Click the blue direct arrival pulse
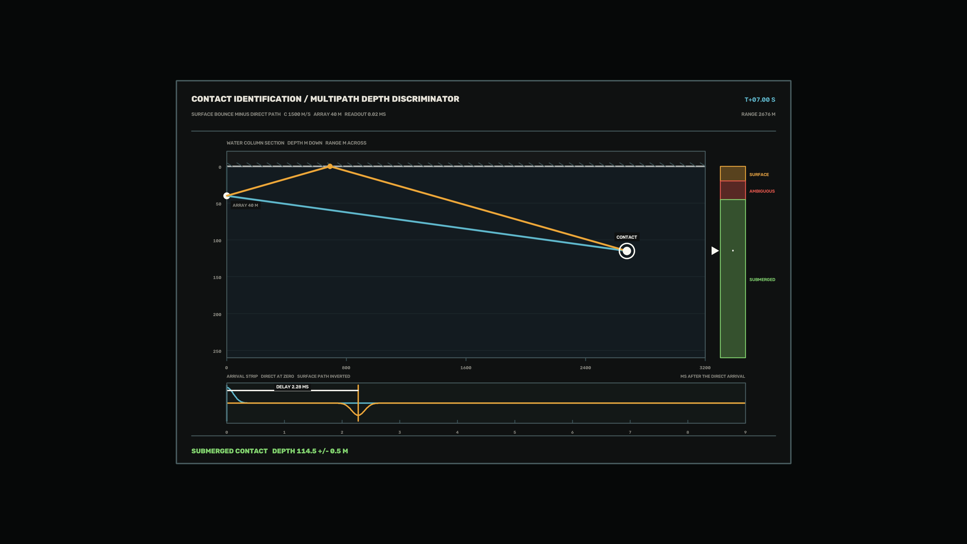Image resolution: width=967 pixels, height=544 pixels. (235, 395)
